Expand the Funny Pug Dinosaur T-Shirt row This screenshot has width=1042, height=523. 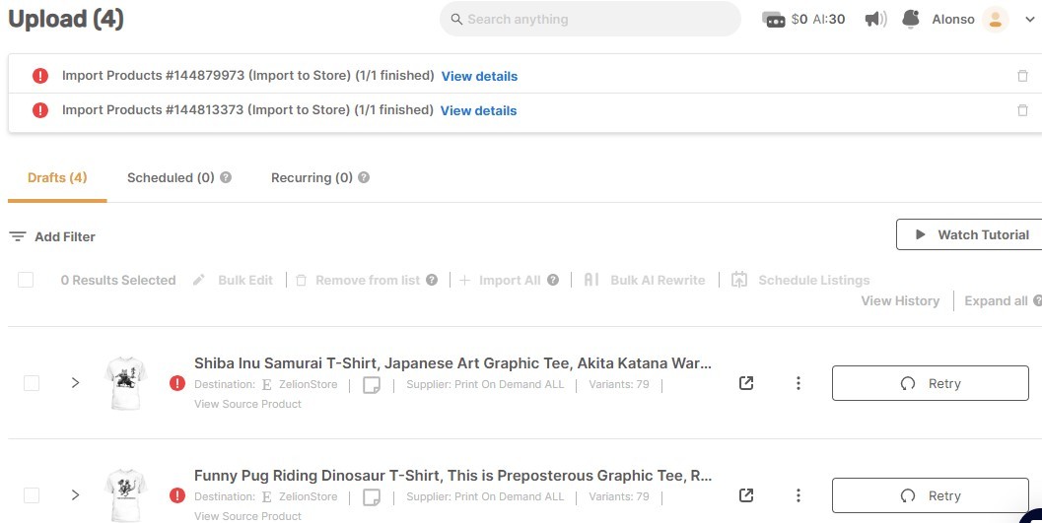75,495
